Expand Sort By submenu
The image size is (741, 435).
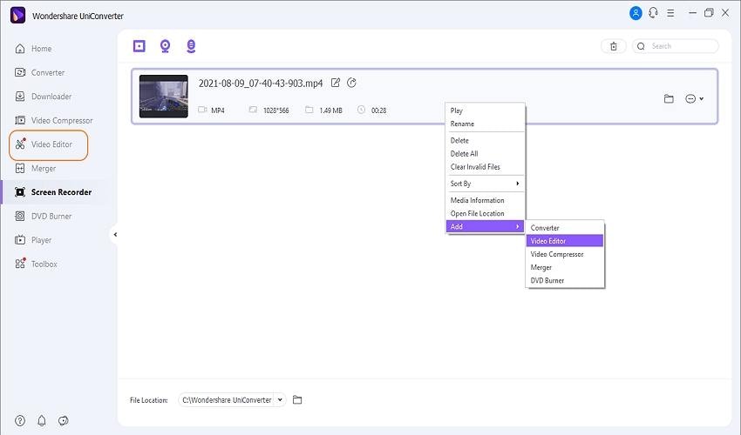tap(486, 184)
